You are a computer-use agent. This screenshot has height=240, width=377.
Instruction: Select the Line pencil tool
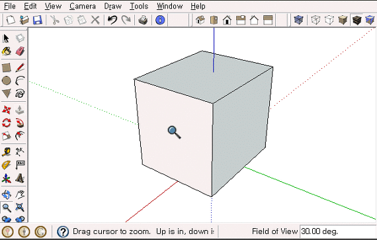(20, 67)
